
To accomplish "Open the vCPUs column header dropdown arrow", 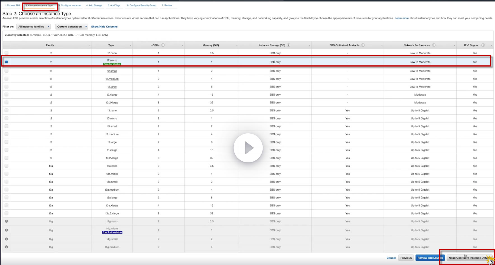I will [x=183, y=45].
